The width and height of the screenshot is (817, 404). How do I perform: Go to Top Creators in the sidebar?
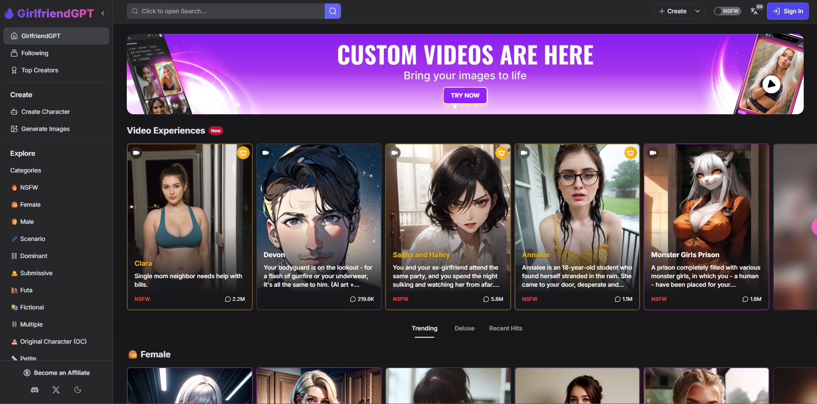(x=56, y=70)
